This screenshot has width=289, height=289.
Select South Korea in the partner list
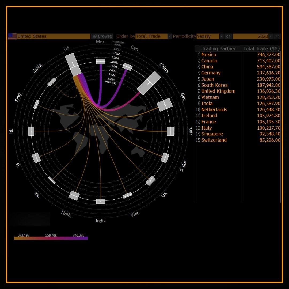[214, 85]
